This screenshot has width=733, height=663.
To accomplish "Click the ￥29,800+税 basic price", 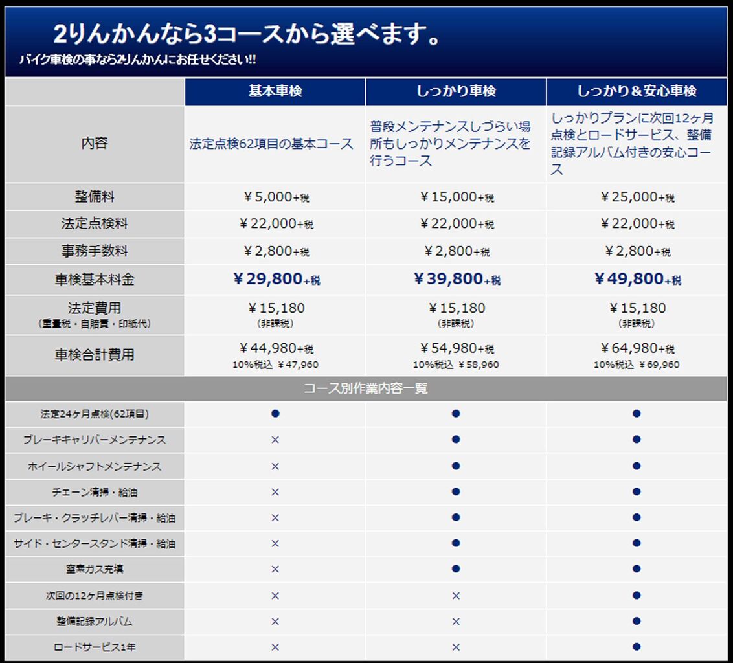I will coord(276,279).
